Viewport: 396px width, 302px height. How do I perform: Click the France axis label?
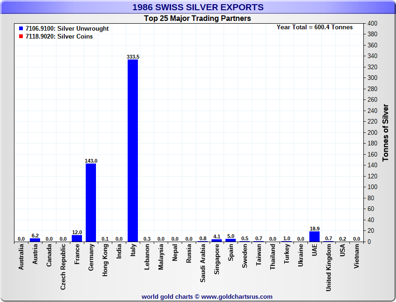(x=77, y=254)
